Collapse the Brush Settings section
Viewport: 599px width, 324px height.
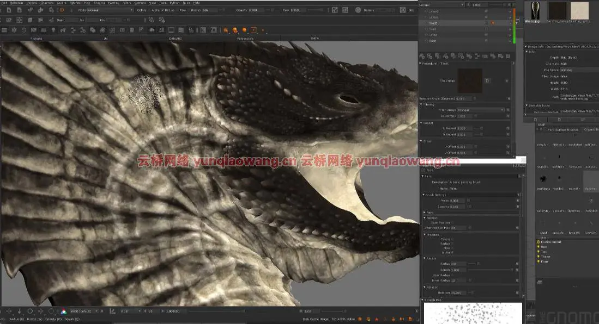(x=423, y=195)
